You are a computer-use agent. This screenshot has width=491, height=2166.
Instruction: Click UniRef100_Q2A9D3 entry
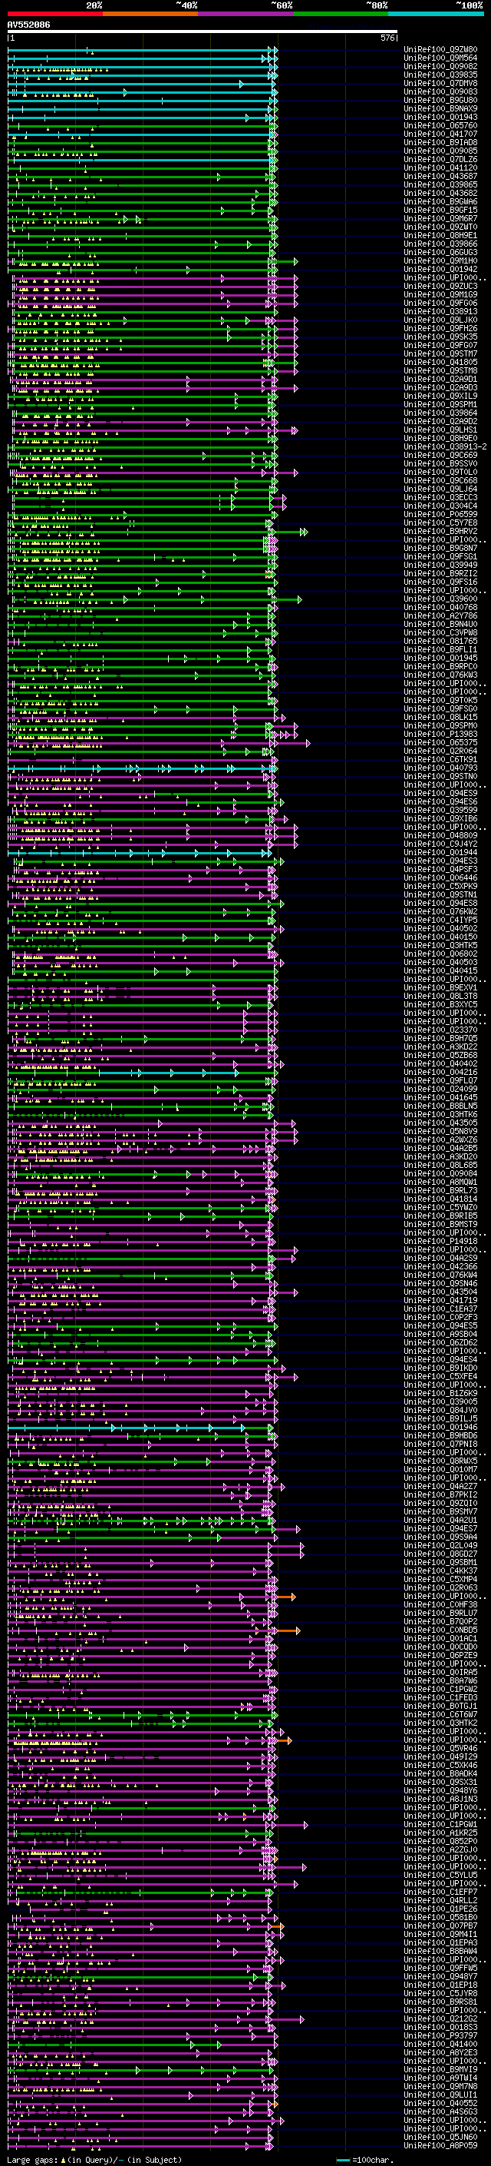[440, 387]
